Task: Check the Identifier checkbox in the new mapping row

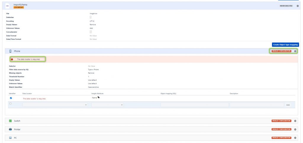Action: tap(10, 103)
